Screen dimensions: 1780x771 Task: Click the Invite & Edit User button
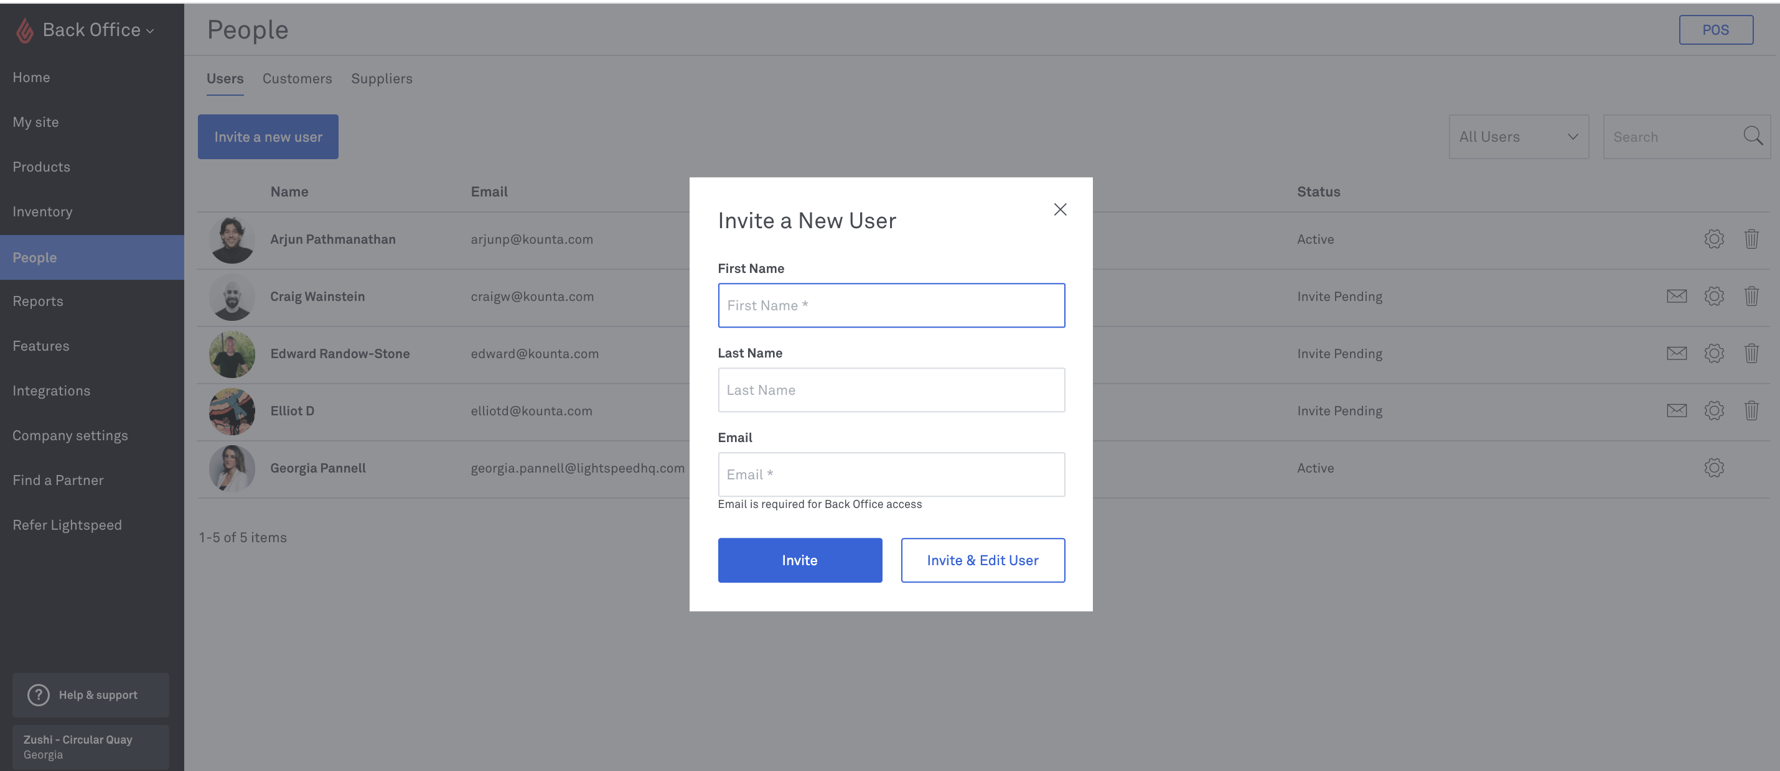(983, 560)
